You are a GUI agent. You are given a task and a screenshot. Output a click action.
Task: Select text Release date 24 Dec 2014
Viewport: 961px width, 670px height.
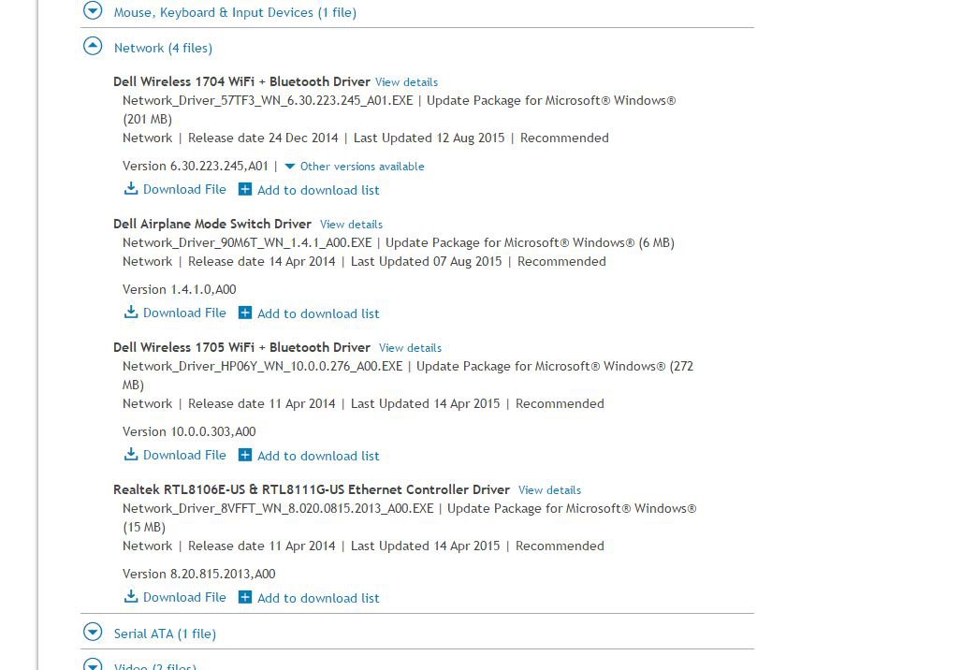click(x=263, y=138)
